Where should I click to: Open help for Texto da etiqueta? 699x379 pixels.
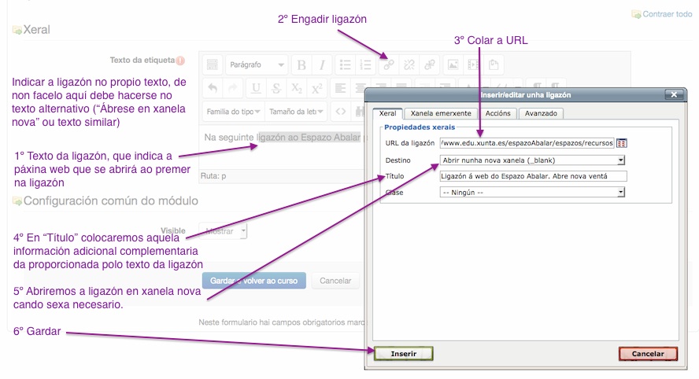(180, 61)
